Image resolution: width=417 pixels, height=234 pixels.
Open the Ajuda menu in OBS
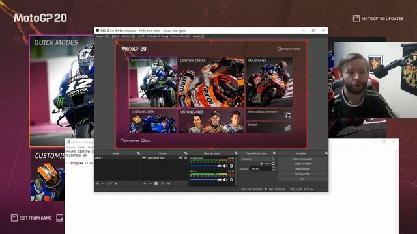198,36
